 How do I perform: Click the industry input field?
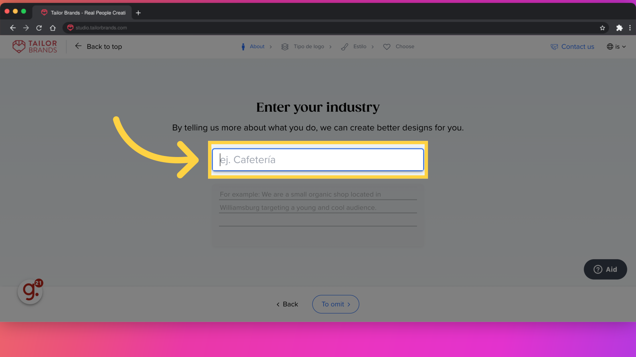coord(318,160)
